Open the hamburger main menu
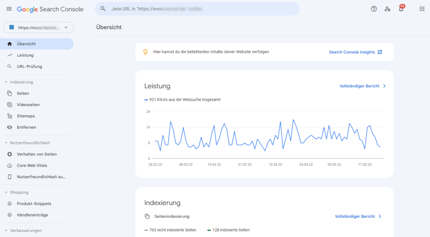Screen dimensions: 430x237 coord(9,9)
